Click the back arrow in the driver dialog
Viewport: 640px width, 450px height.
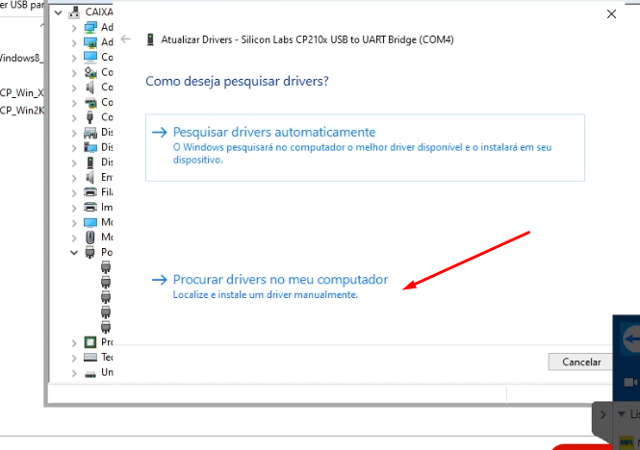click(x=125, y=40)
